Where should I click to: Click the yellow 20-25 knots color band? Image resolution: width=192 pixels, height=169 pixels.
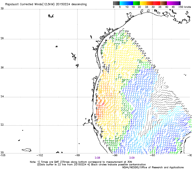[143, 3]
